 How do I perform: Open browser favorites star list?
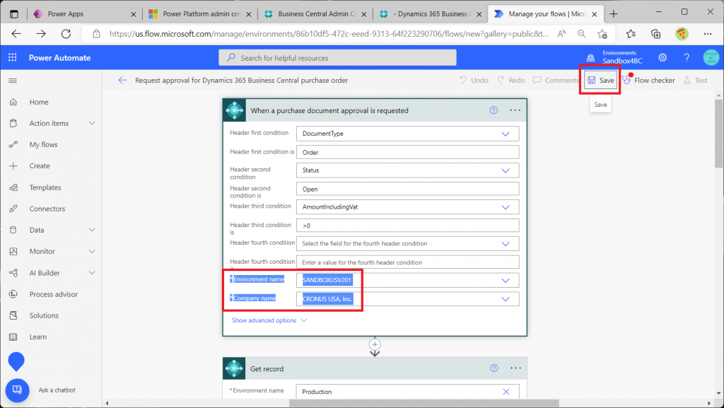tap(631, 34)
